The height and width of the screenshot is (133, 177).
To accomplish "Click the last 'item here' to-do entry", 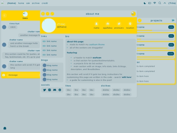I will point(143,81).
